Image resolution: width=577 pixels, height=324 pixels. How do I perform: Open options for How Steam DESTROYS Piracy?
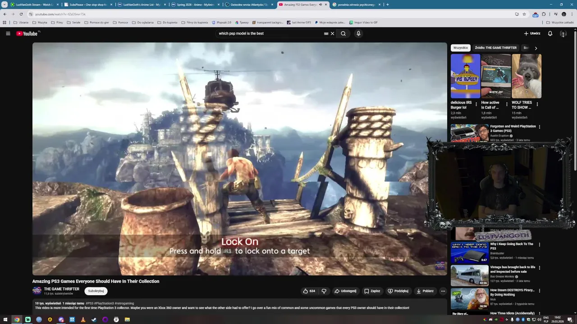(x=539, y=291)
